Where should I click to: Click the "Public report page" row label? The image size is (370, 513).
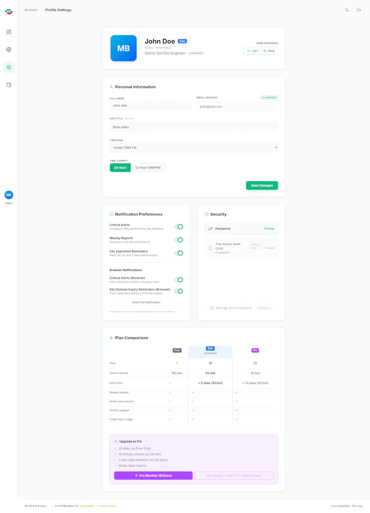tap(121, 420)
